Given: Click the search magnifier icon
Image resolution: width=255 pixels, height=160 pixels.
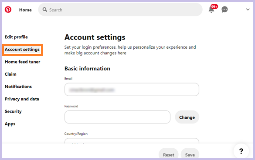Looking at the screenshot, I should (x=45, y=10).
